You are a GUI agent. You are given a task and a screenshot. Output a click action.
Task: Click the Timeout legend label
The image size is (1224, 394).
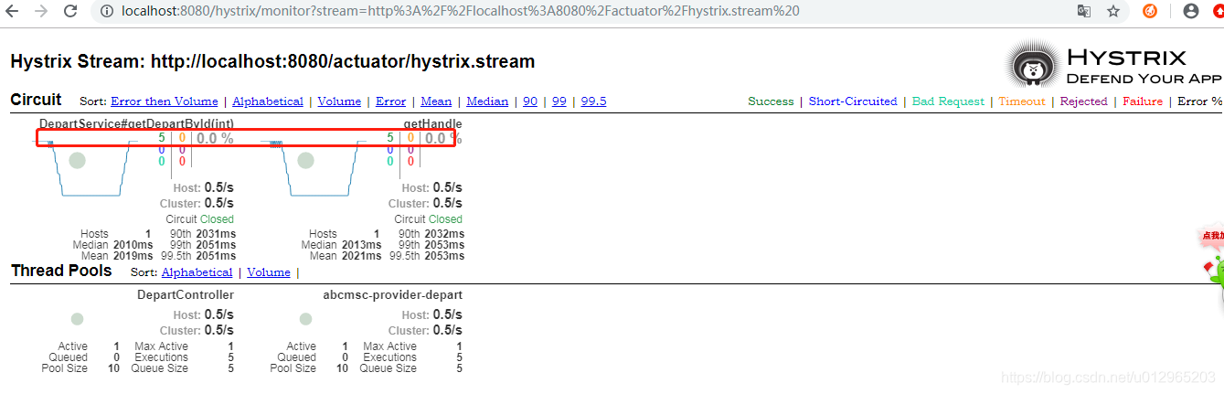point(1021,101)
